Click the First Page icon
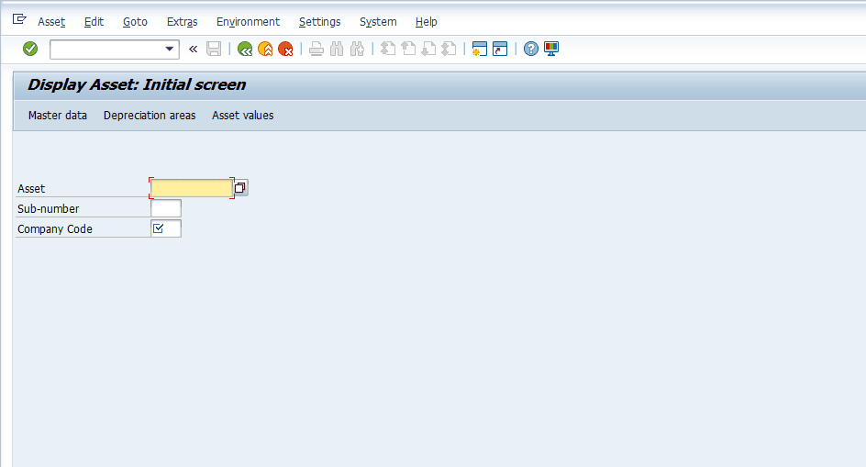 (x=388, y=50)
